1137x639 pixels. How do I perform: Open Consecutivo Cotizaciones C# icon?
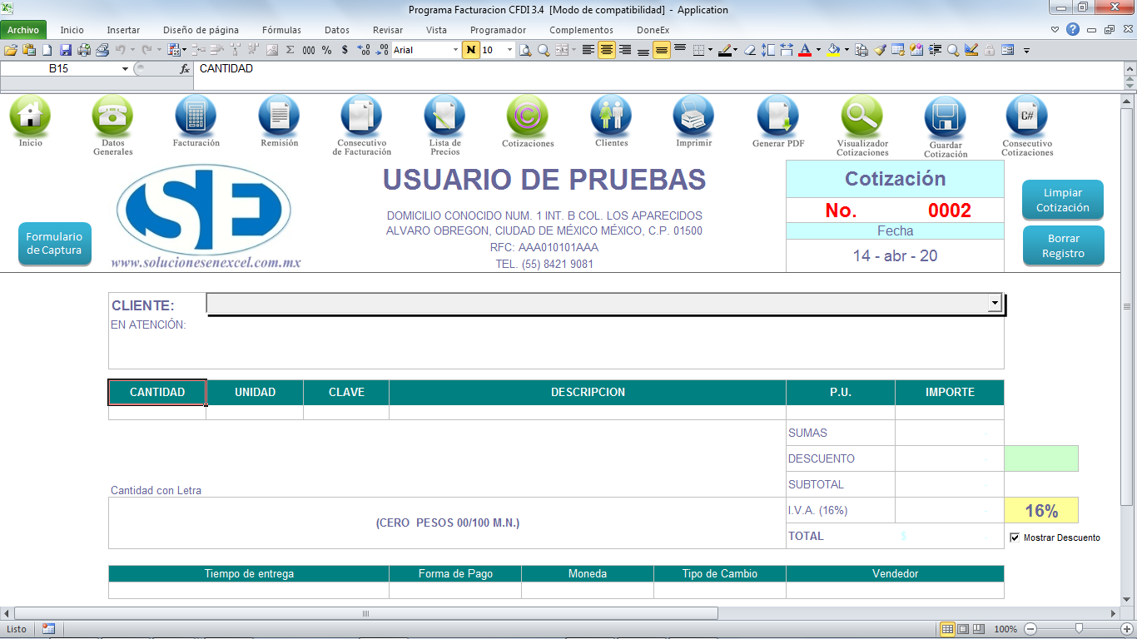coord(1026,116)
